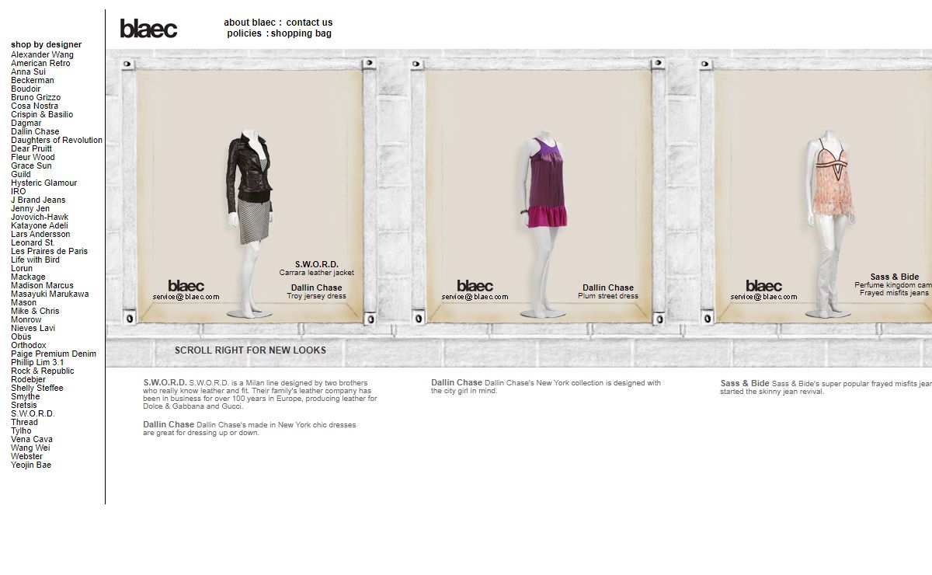Select S.W.O.R.D. in sidebar list
This screenshot has width=932, height=575.
[x=33, y=413]
